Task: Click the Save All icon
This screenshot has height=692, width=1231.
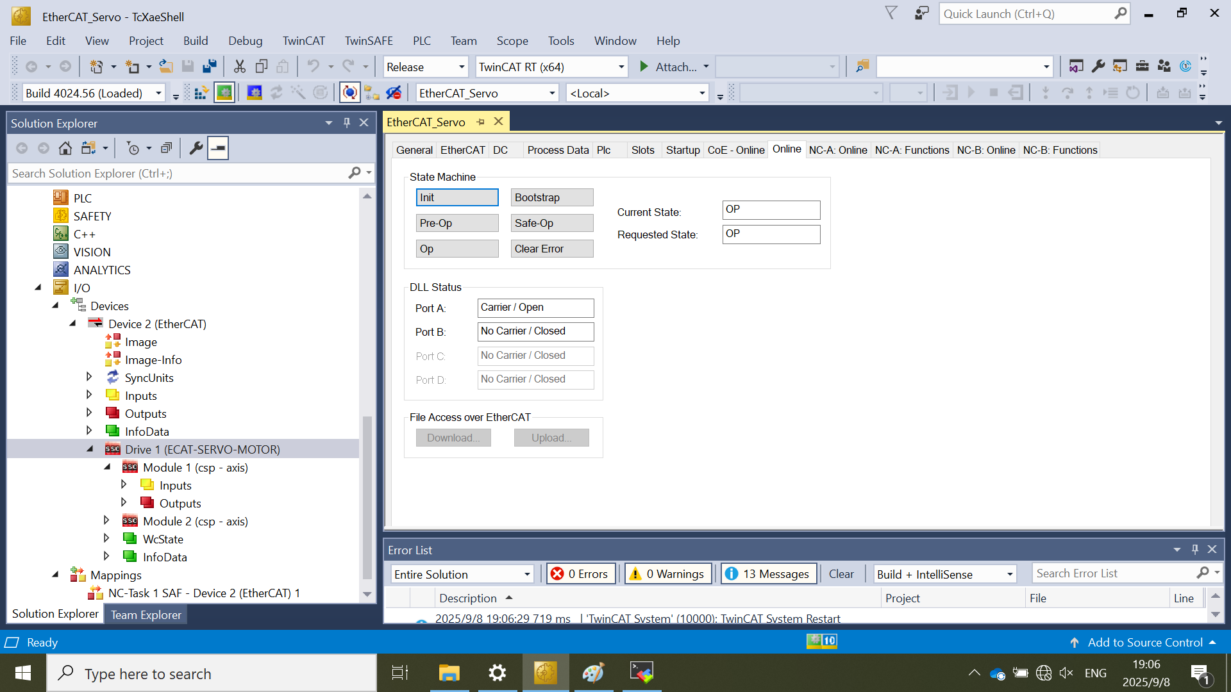Action: [x=210, y=67]
